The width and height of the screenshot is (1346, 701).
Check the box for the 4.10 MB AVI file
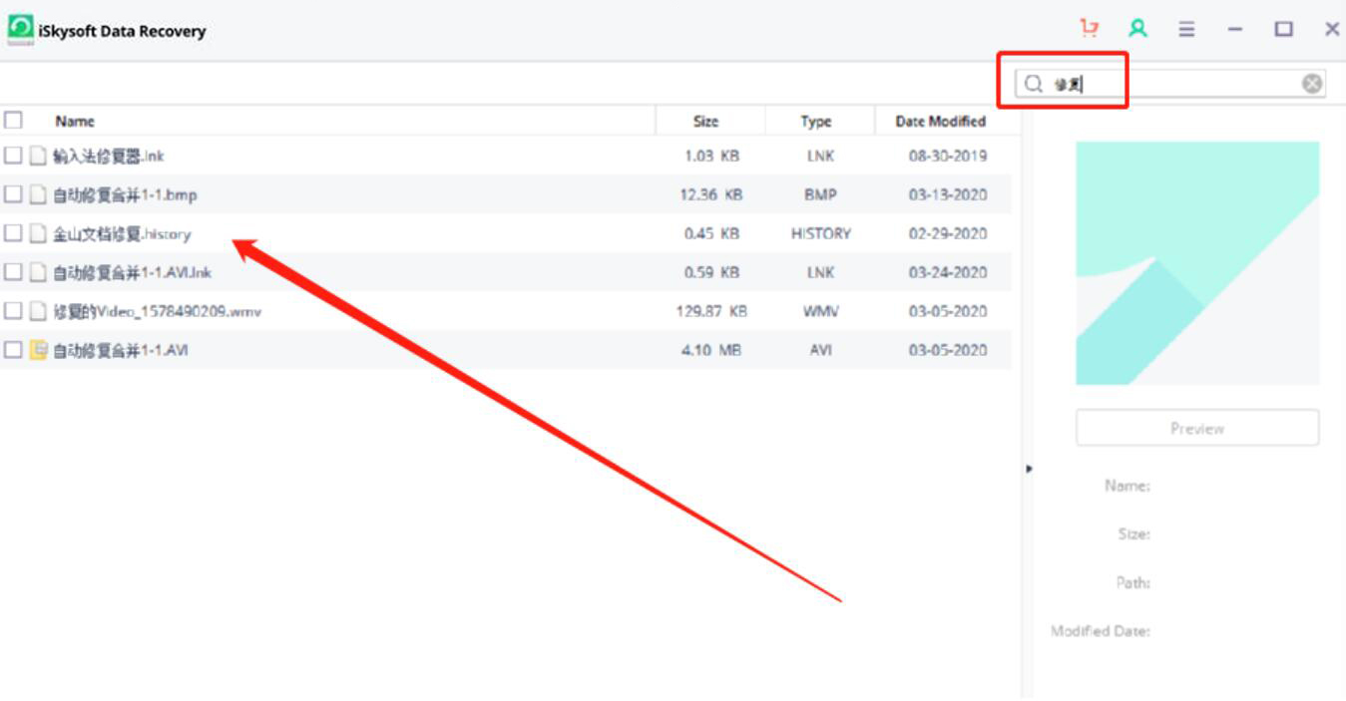tap(13, 350)
